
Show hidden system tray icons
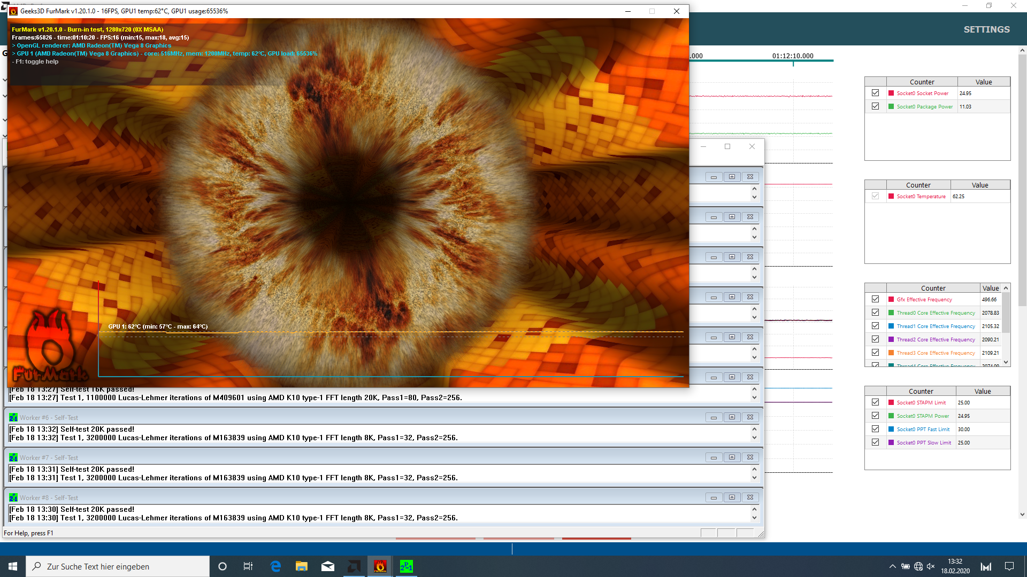[892, 566]
